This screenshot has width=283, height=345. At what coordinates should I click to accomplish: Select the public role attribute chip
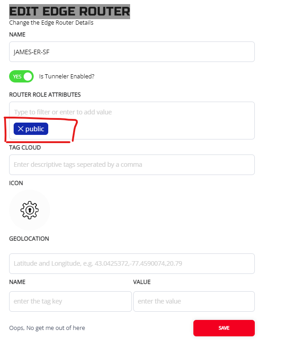tap(35, 129)
